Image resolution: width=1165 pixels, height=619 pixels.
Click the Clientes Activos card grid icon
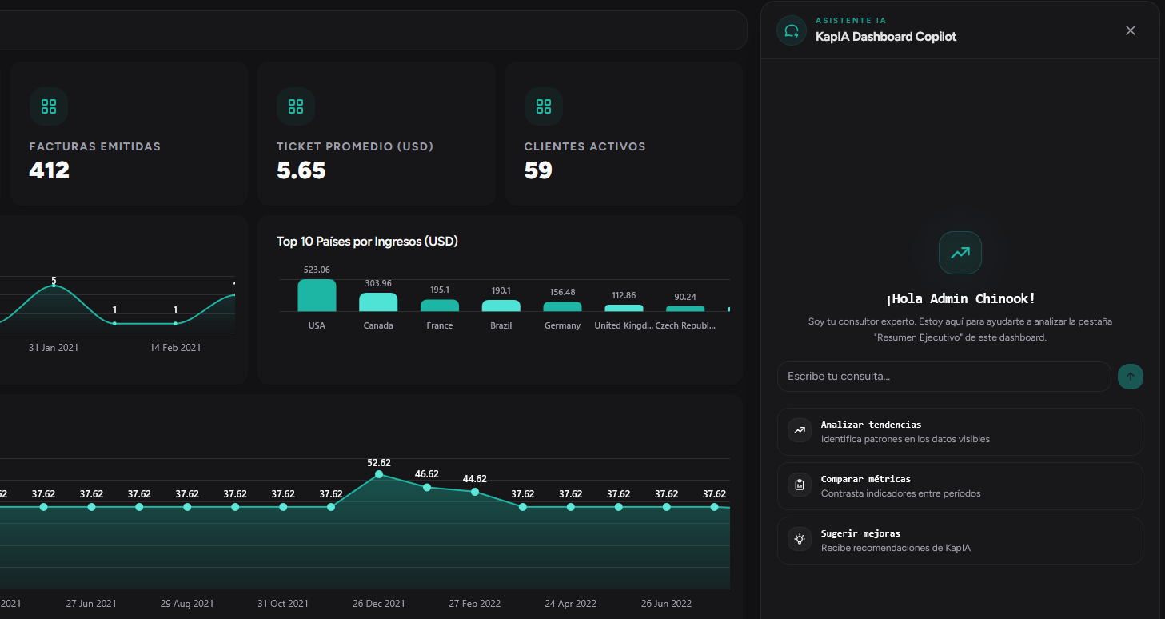(x=544, y=106)
